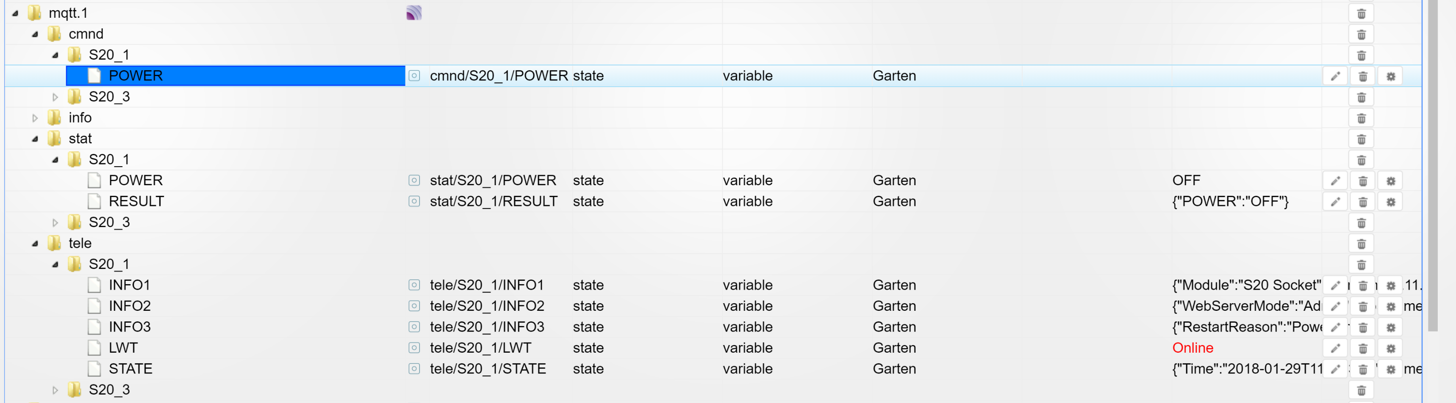Expand S20_3 under cmnd

tap(55, 97)
